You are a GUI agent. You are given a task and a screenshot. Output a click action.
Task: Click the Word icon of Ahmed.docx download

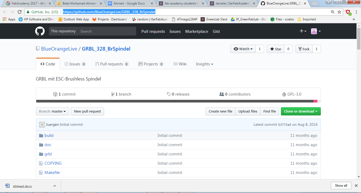click(x=7, y=186)
